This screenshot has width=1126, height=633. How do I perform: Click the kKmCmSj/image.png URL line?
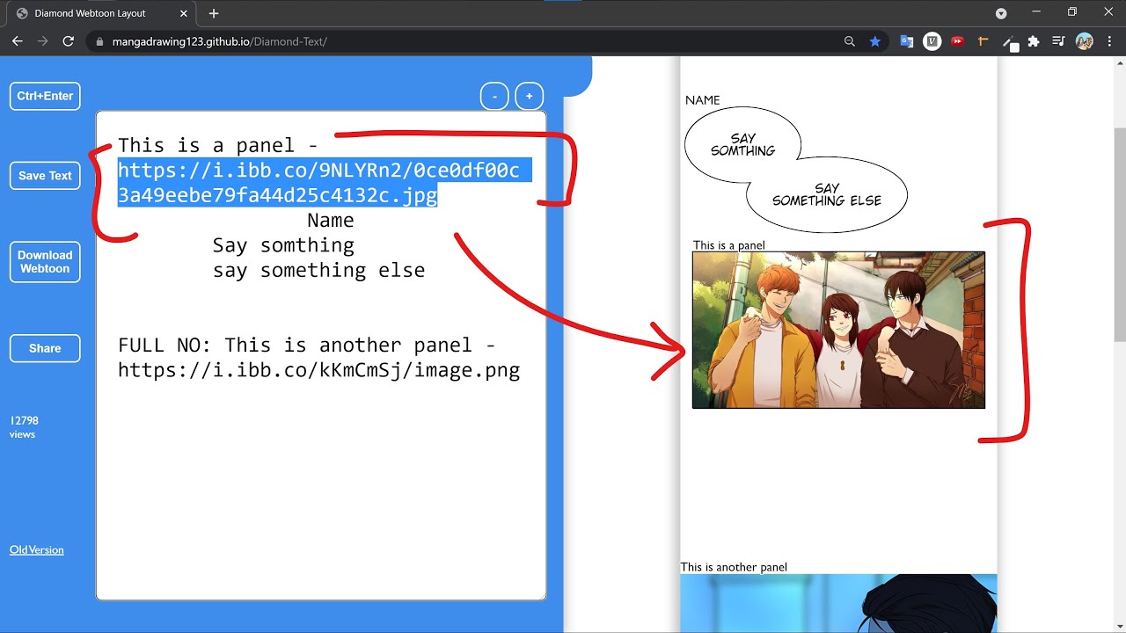(x=318, y=370)
